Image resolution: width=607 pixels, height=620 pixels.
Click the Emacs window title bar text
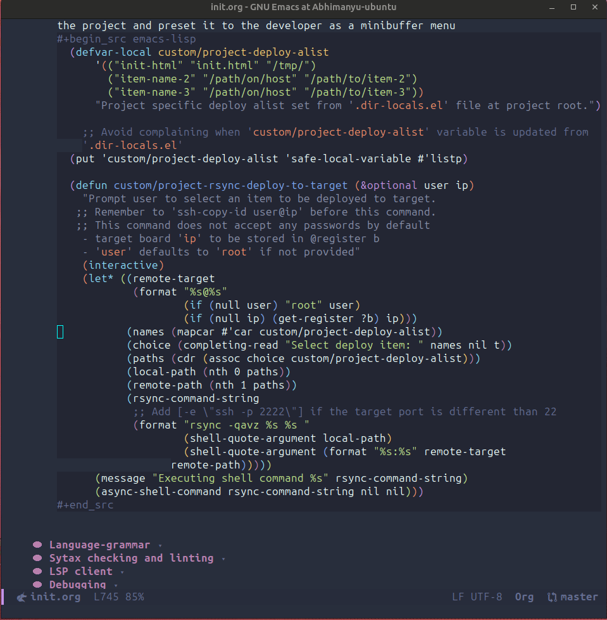coord(304,7)
